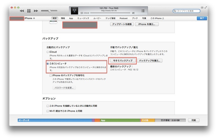
Task: Skip forward to next track
Action: point(36,11)
